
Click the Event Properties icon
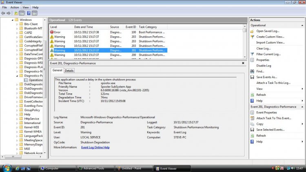pos(252,112)
